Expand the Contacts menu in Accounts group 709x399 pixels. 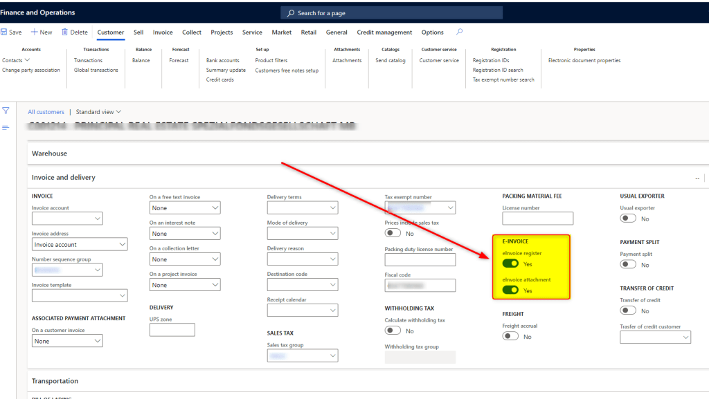point(15,60)
